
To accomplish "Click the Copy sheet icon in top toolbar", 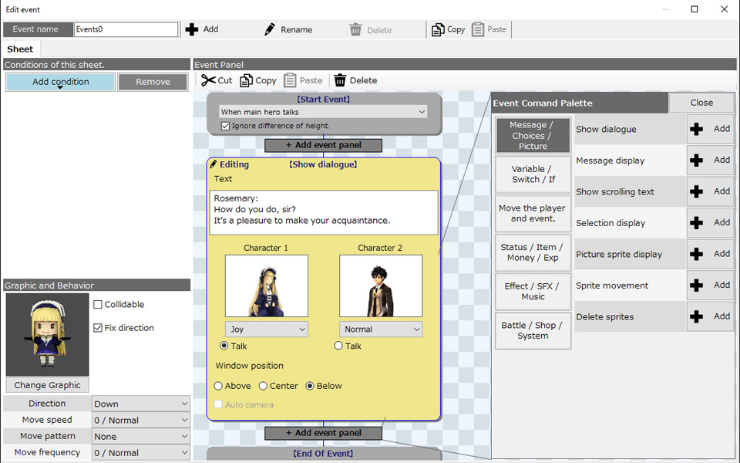I will pos(438,29).
